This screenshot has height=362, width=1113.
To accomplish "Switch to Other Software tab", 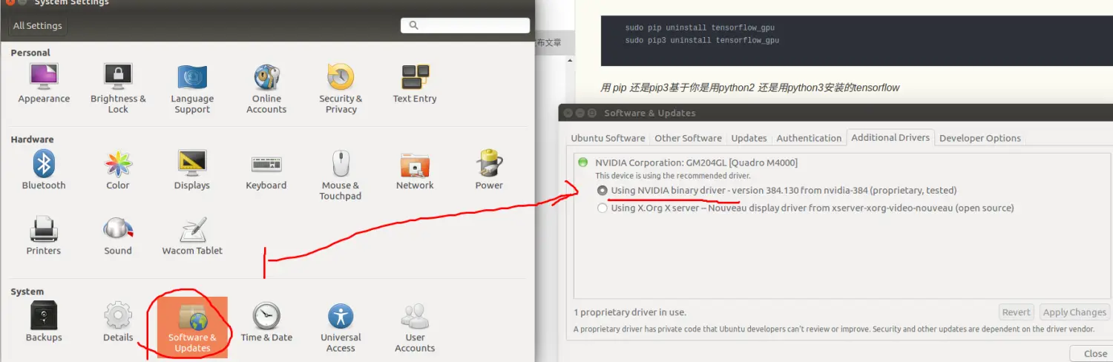I will 688,138.
